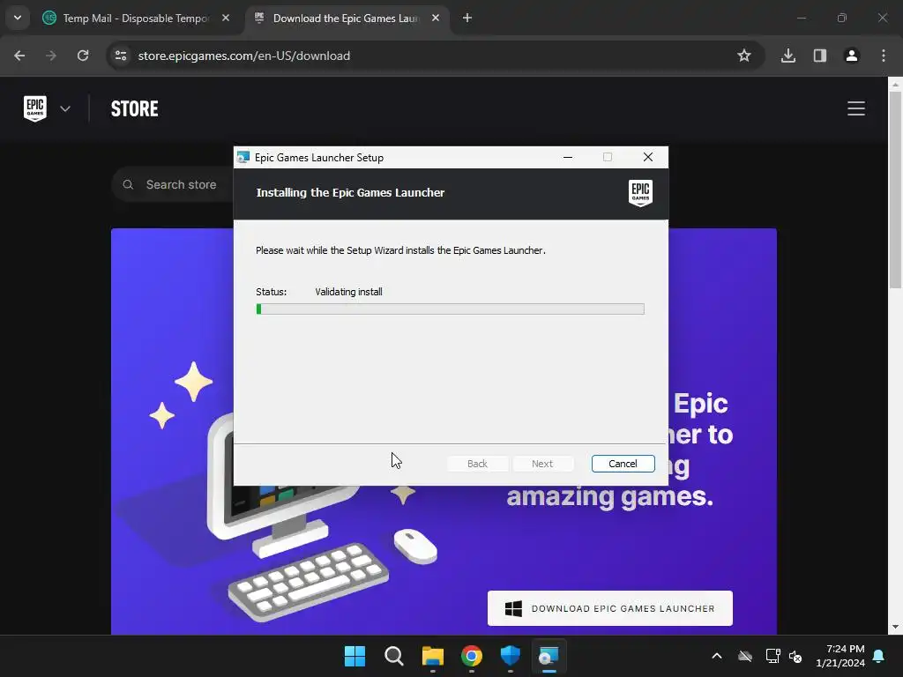Click the installation progress bar
903x677 pixels.
click(x=450, y=309)
